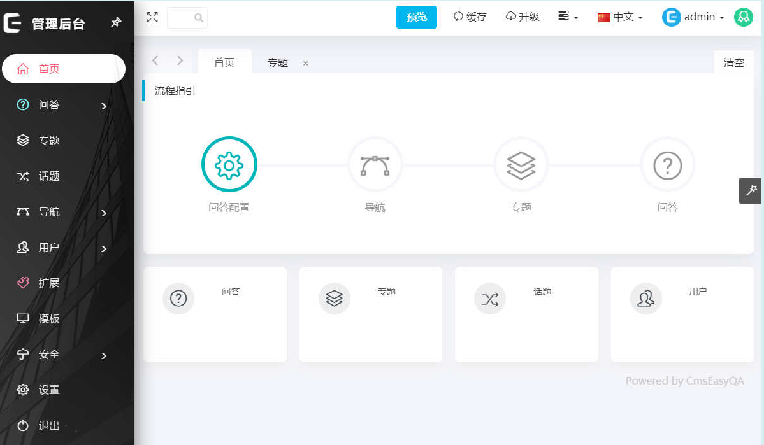The width and height of the screenshot is (764, 445).
Task: Click the 升级 upgrade icon
Action: pyautogui.click(x=509, y=17)
